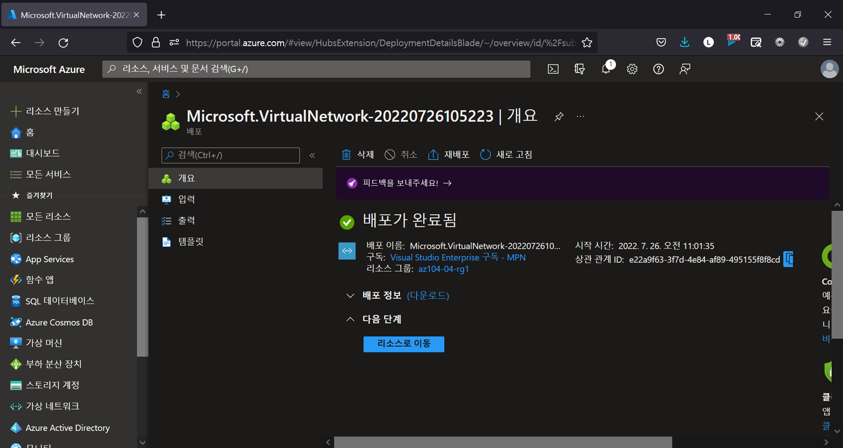Open the user account avatar
The height and width of the screenshot is (448, 843).
(829, 69)
